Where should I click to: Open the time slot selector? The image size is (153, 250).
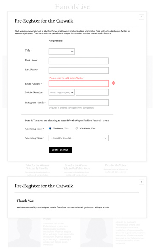pos(79,138)
